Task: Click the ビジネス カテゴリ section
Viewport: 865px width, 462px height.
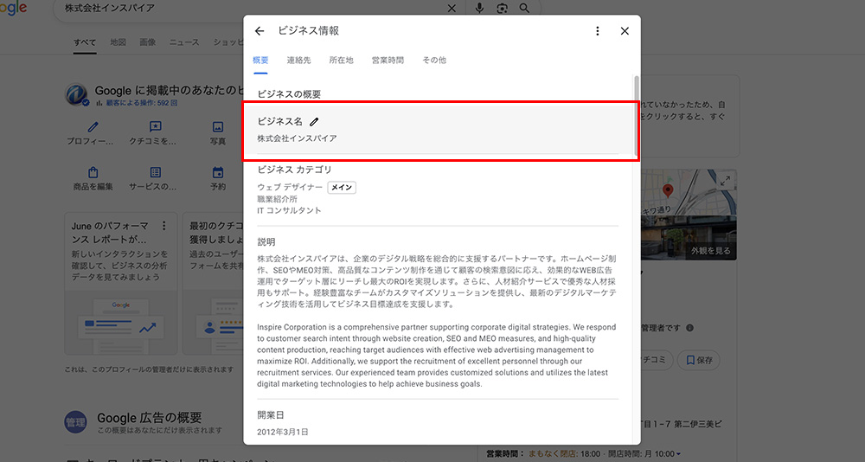Action: 438,189
